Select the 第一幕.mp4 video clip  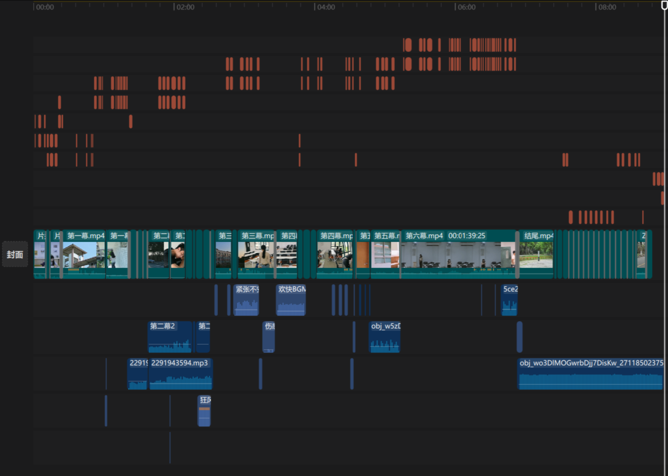coord(84,254)
